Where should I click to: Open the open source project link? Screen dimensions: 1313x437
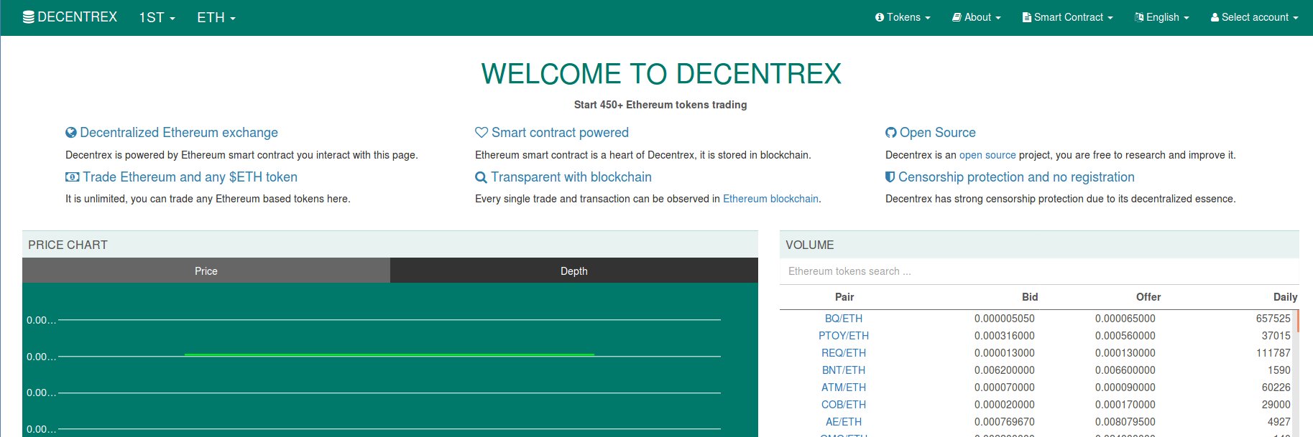(x=987, y=155)
